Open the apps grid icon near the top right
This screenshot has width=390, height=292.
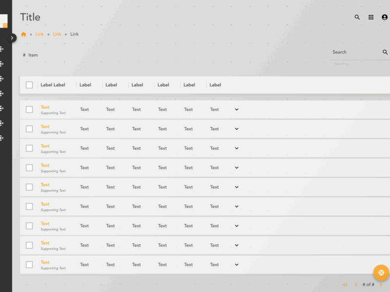point(370,17)
